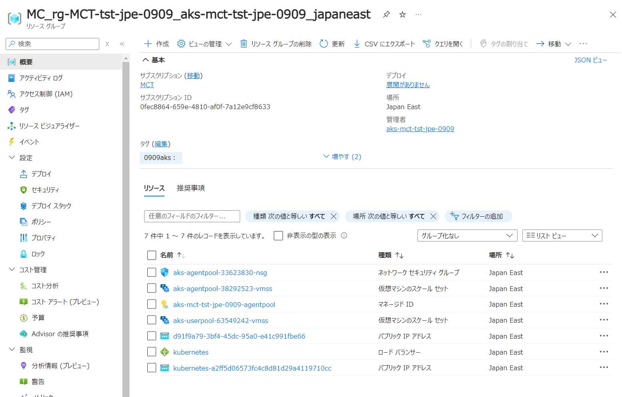The height and width of the screenshot is (397, 622).
Task: Collapse the 監視 sidebar section
Action: 12,349
